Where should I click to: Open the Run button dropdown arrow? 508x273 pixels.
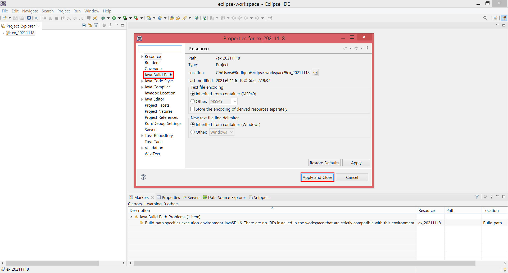point(119,18)
